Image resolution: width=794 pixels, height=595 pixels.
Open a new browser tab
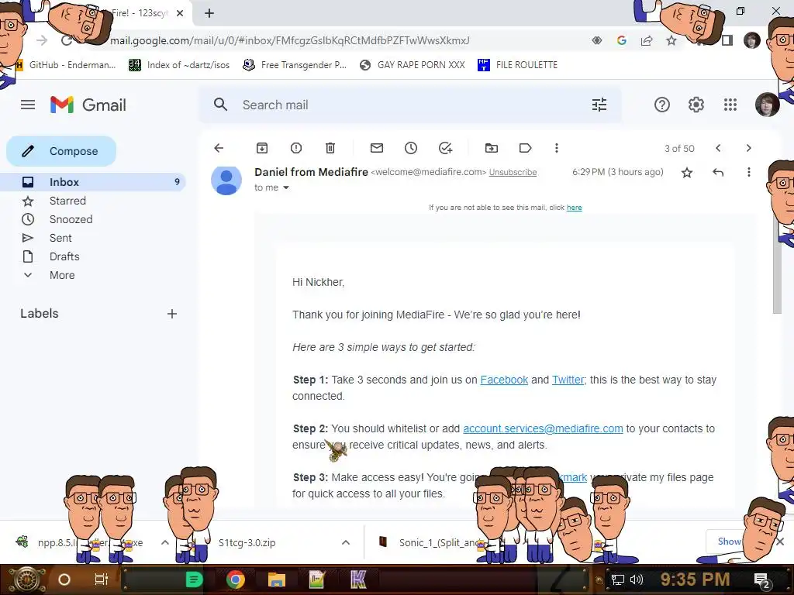point(209,13)
